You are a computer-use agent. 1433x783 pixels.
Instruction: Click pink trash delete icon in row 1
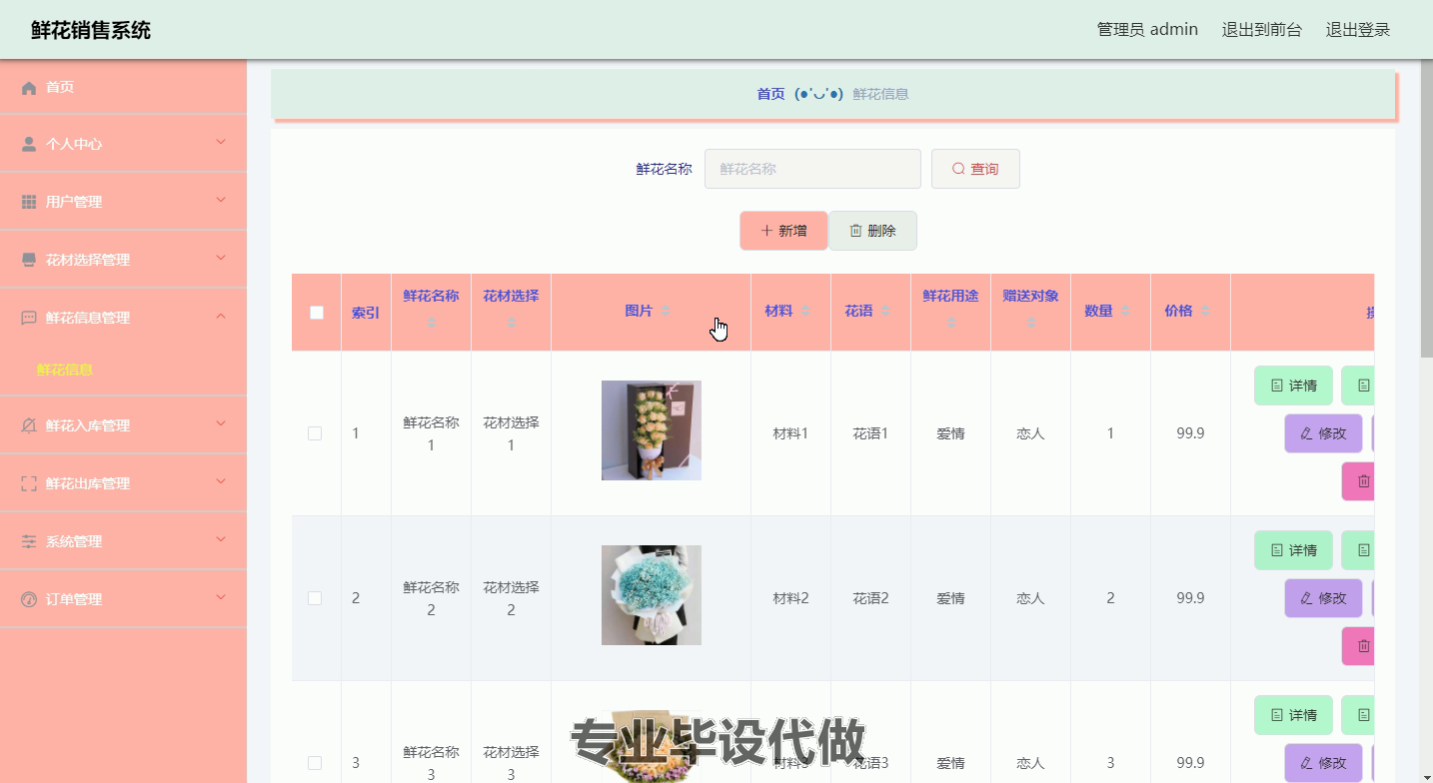tap(1364, 481)
